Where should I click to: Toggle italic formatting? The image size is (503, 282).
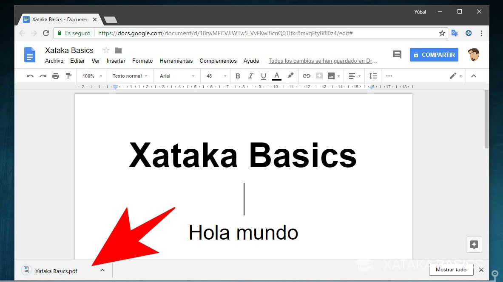pos(251,76)
